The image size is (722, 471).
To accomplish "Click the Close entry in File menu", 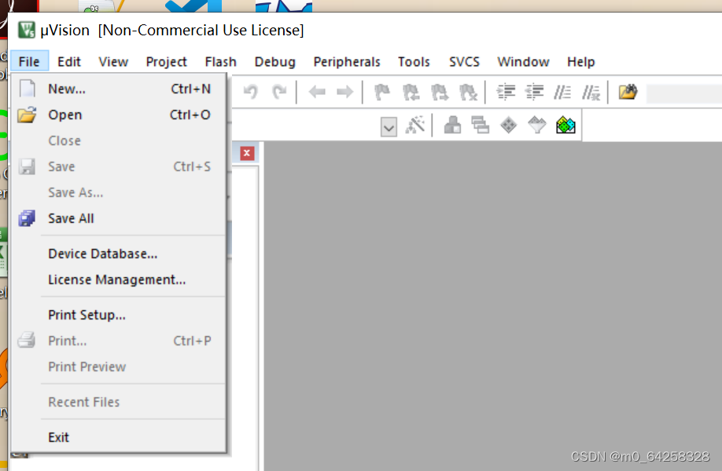I will [119, 141].
